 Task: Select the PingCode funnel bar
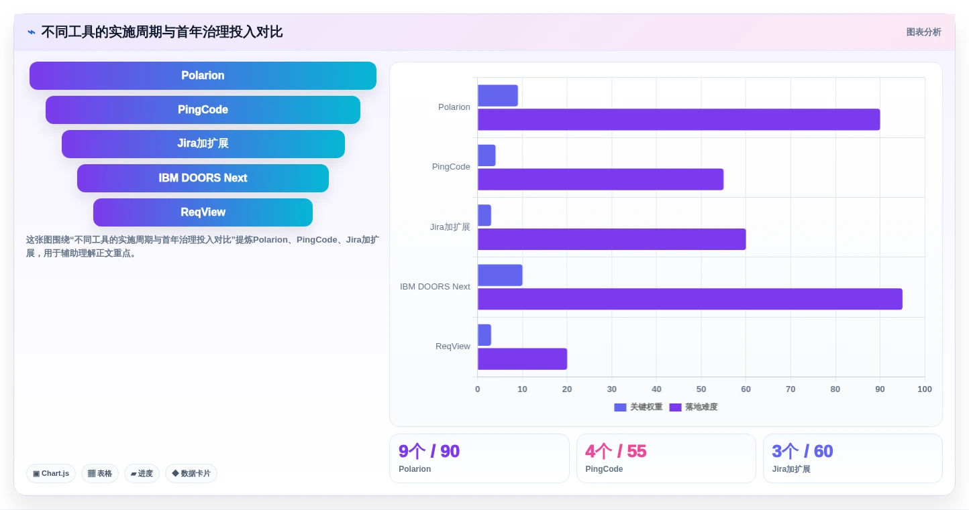pos(203,110)
